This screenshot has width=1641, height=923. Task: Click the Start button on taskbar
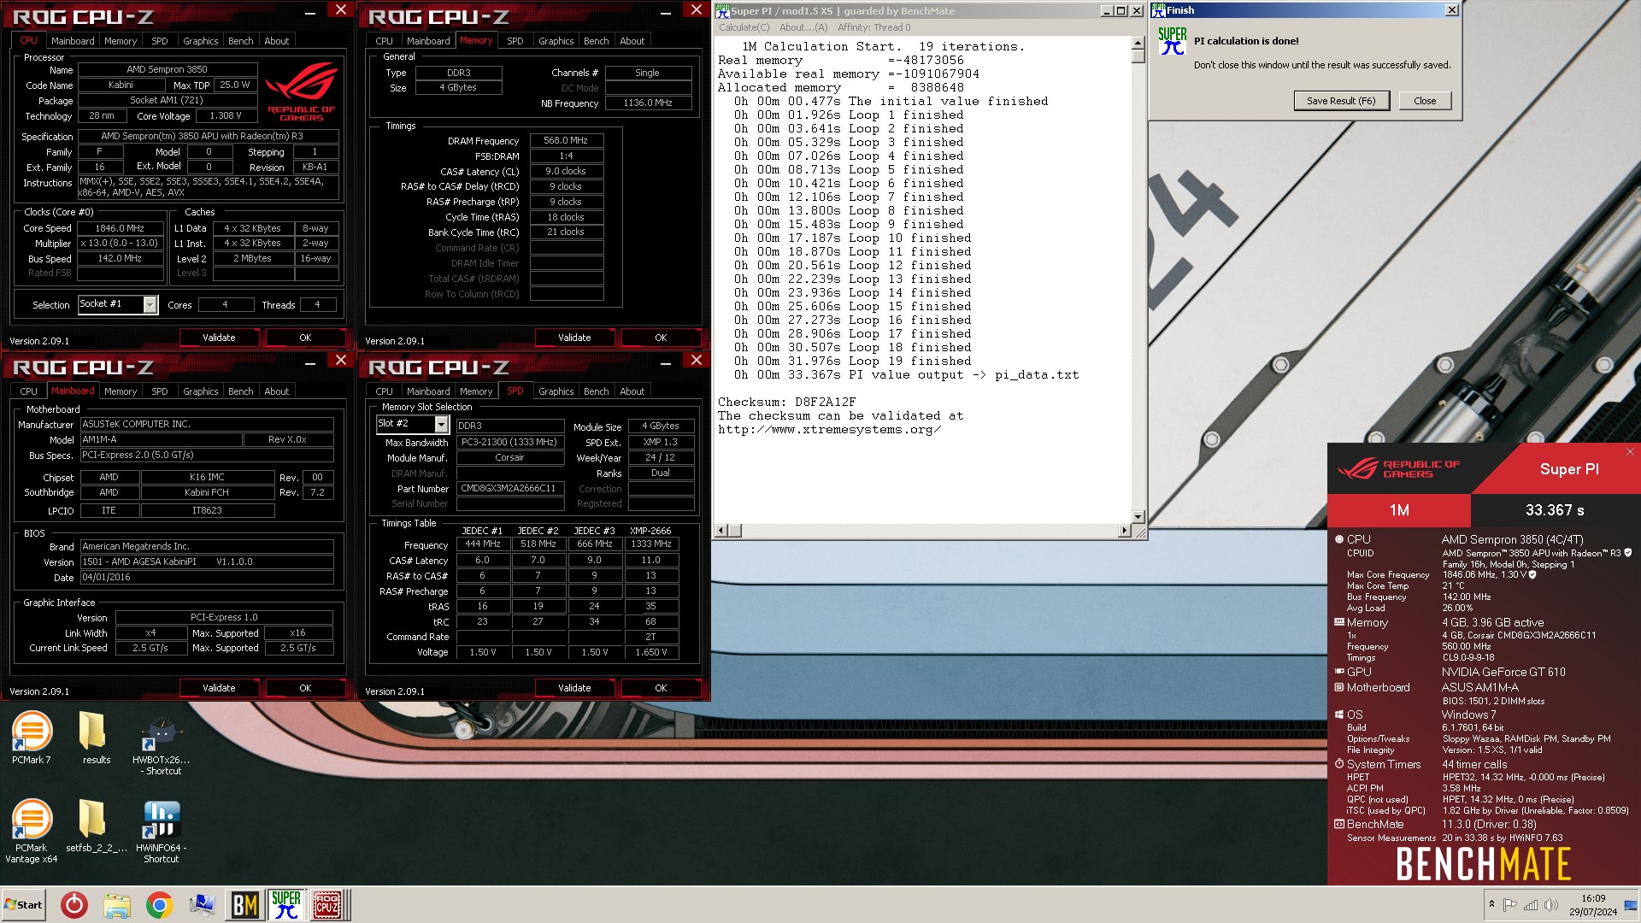click(24, 905)
